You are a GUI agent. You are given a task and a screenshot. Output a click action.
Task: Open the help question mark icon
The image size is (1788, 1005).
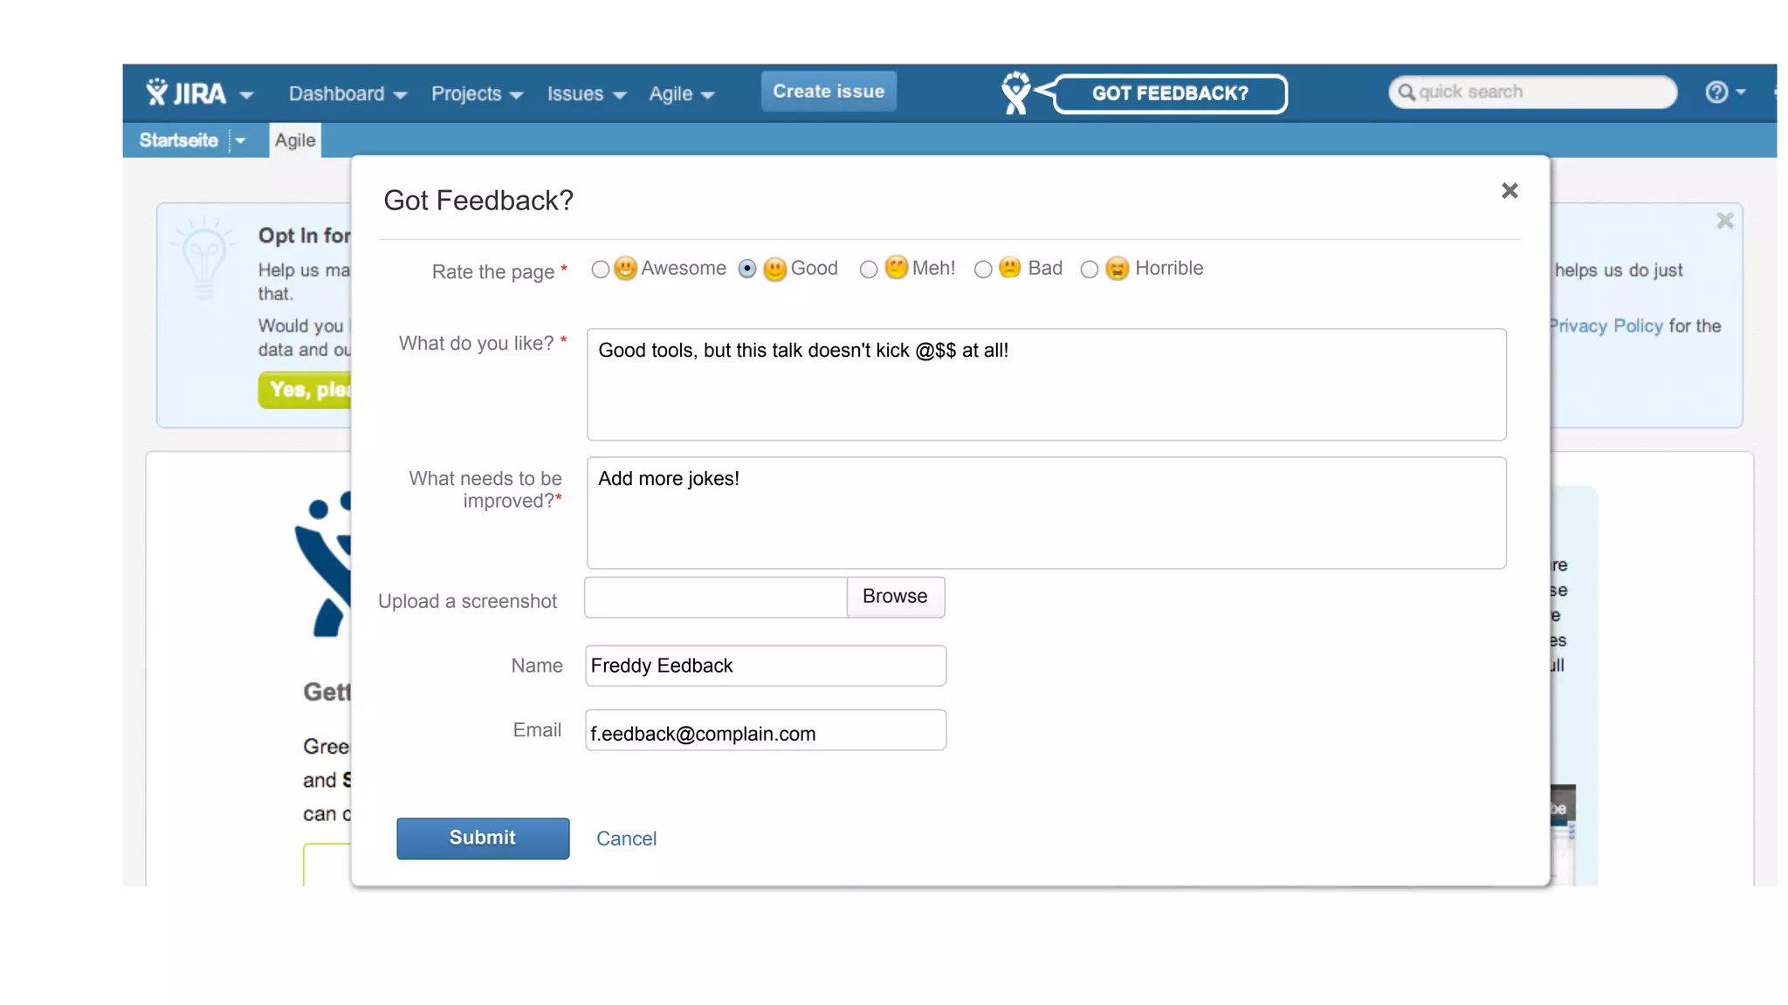1716,92
